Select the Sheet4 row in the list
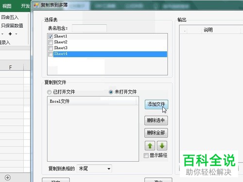Screen dimensions: 243x182 point(110,54)
